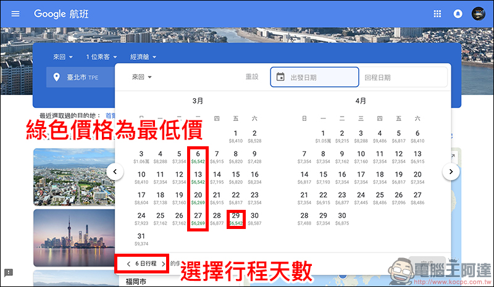Click the notifications bell icon
Screen dimensions: 494x287
[x=458, y=14]
